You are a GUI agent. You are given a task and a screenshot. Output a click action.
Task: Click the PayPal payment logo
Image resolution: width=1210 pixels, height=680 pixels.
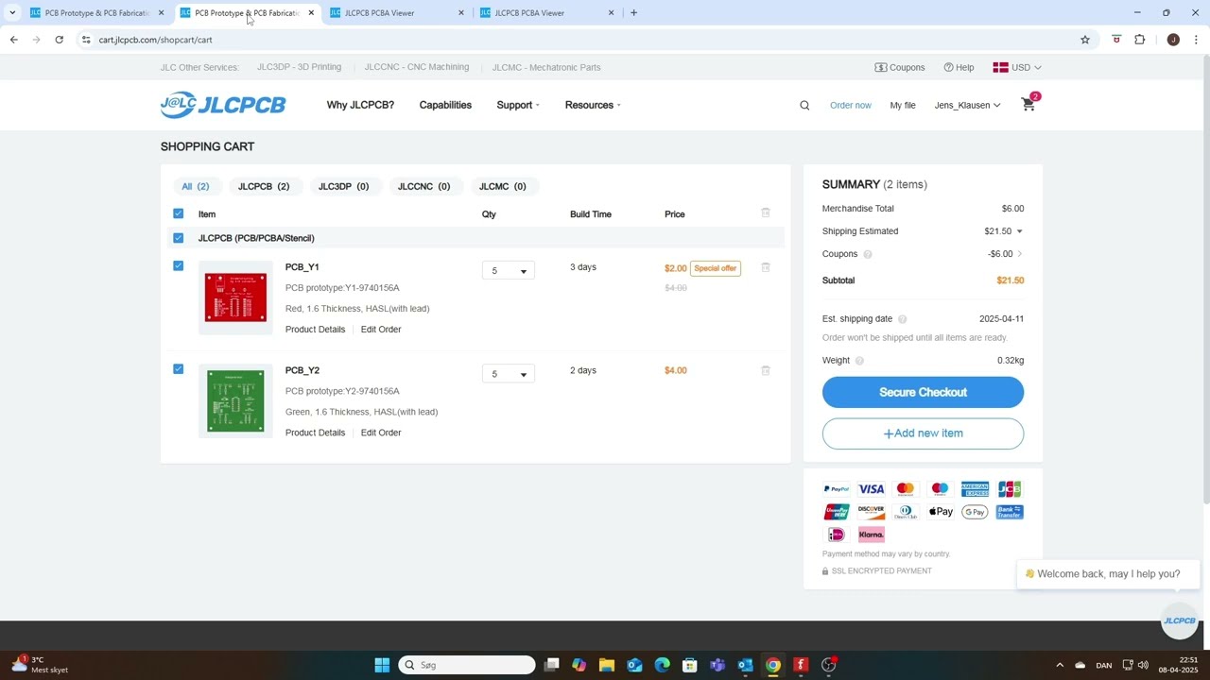click(837, 489)
